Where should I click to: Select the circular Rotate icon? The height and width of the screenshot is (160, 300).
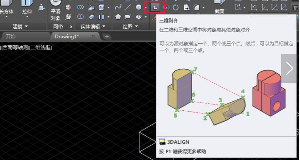(x=175, y=7)
